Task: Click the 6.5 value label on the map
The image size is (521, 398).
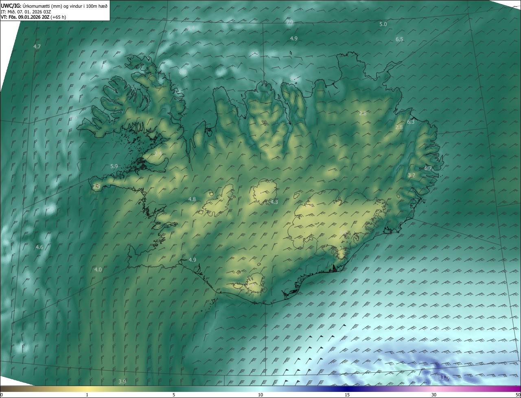Action: tap(399, 39)
